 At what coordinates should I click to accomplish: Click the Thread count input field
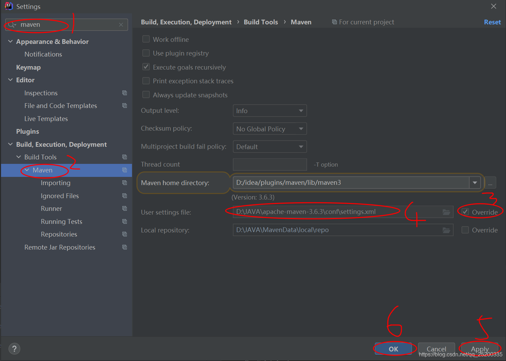270,165
